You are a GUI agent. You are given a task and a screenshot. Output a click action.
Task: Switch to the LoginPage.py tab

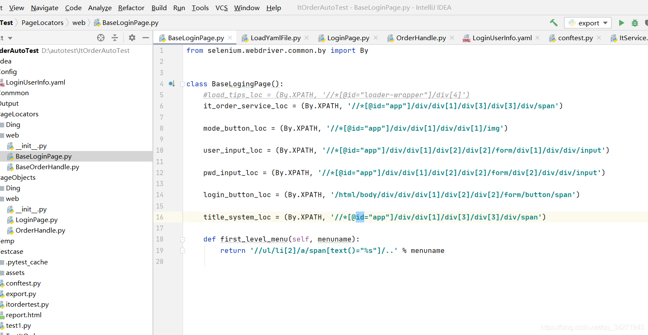(348, 38)
